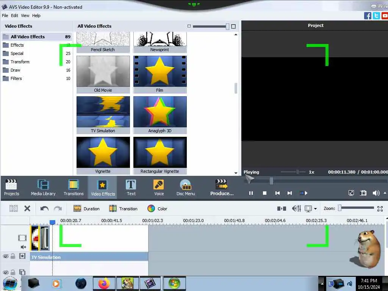Stop the preview playback

click(264, 193)
